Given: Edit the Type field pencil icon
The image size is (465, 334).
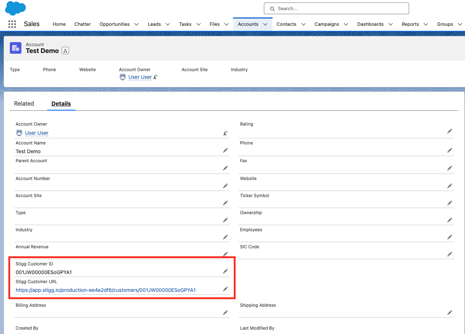Looking at the screenshot, I should (x=225, y=220).
